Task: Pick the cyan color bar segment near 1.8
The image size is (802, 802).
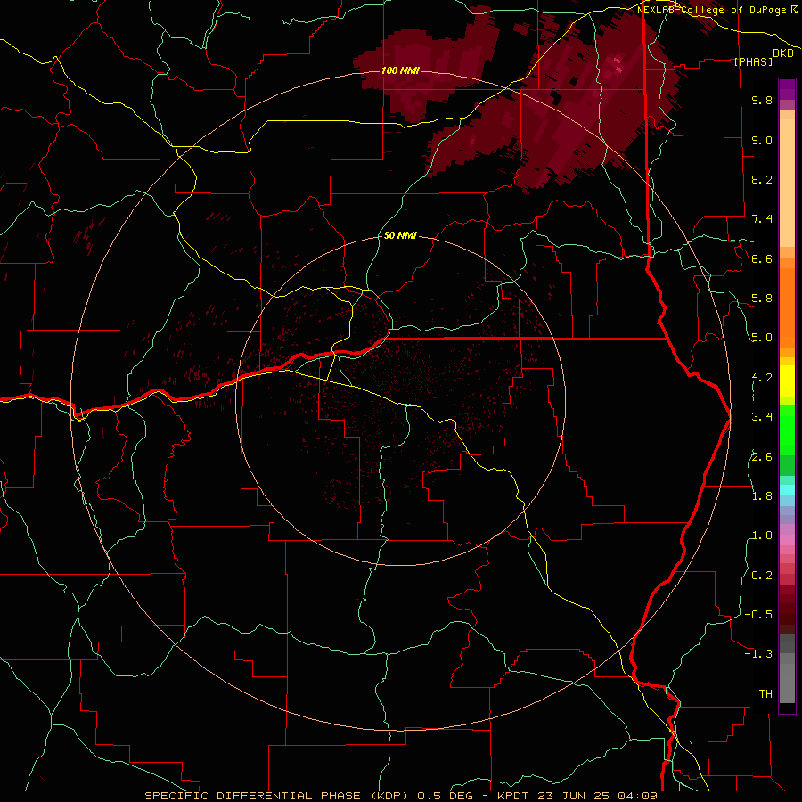Action: pos(787,490)
